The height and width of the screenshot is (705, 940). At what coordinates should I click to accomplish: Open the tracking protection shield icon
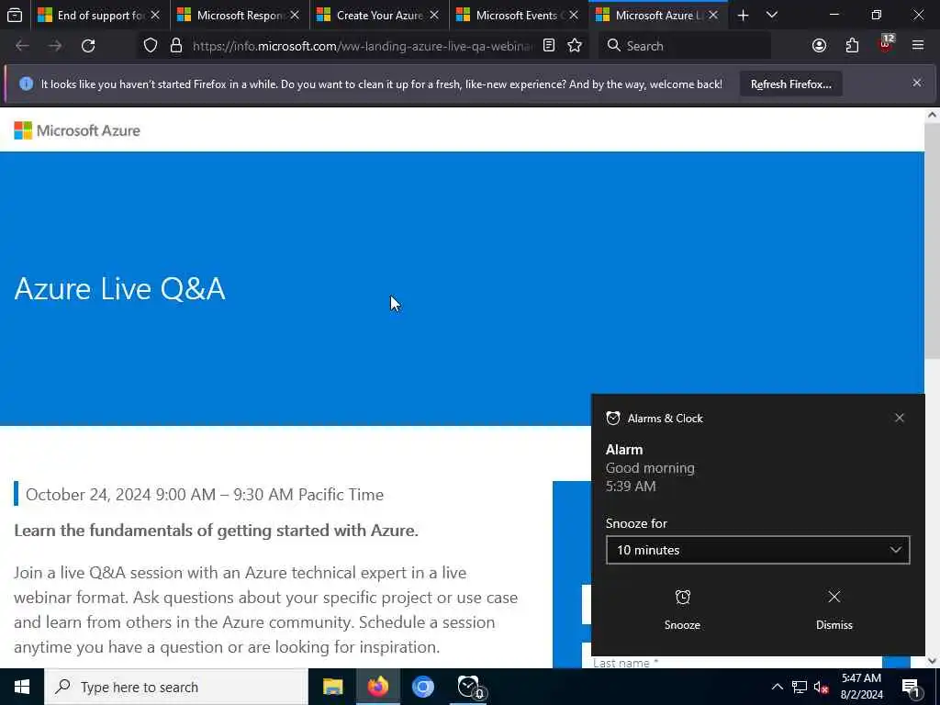tap(151, 46)
